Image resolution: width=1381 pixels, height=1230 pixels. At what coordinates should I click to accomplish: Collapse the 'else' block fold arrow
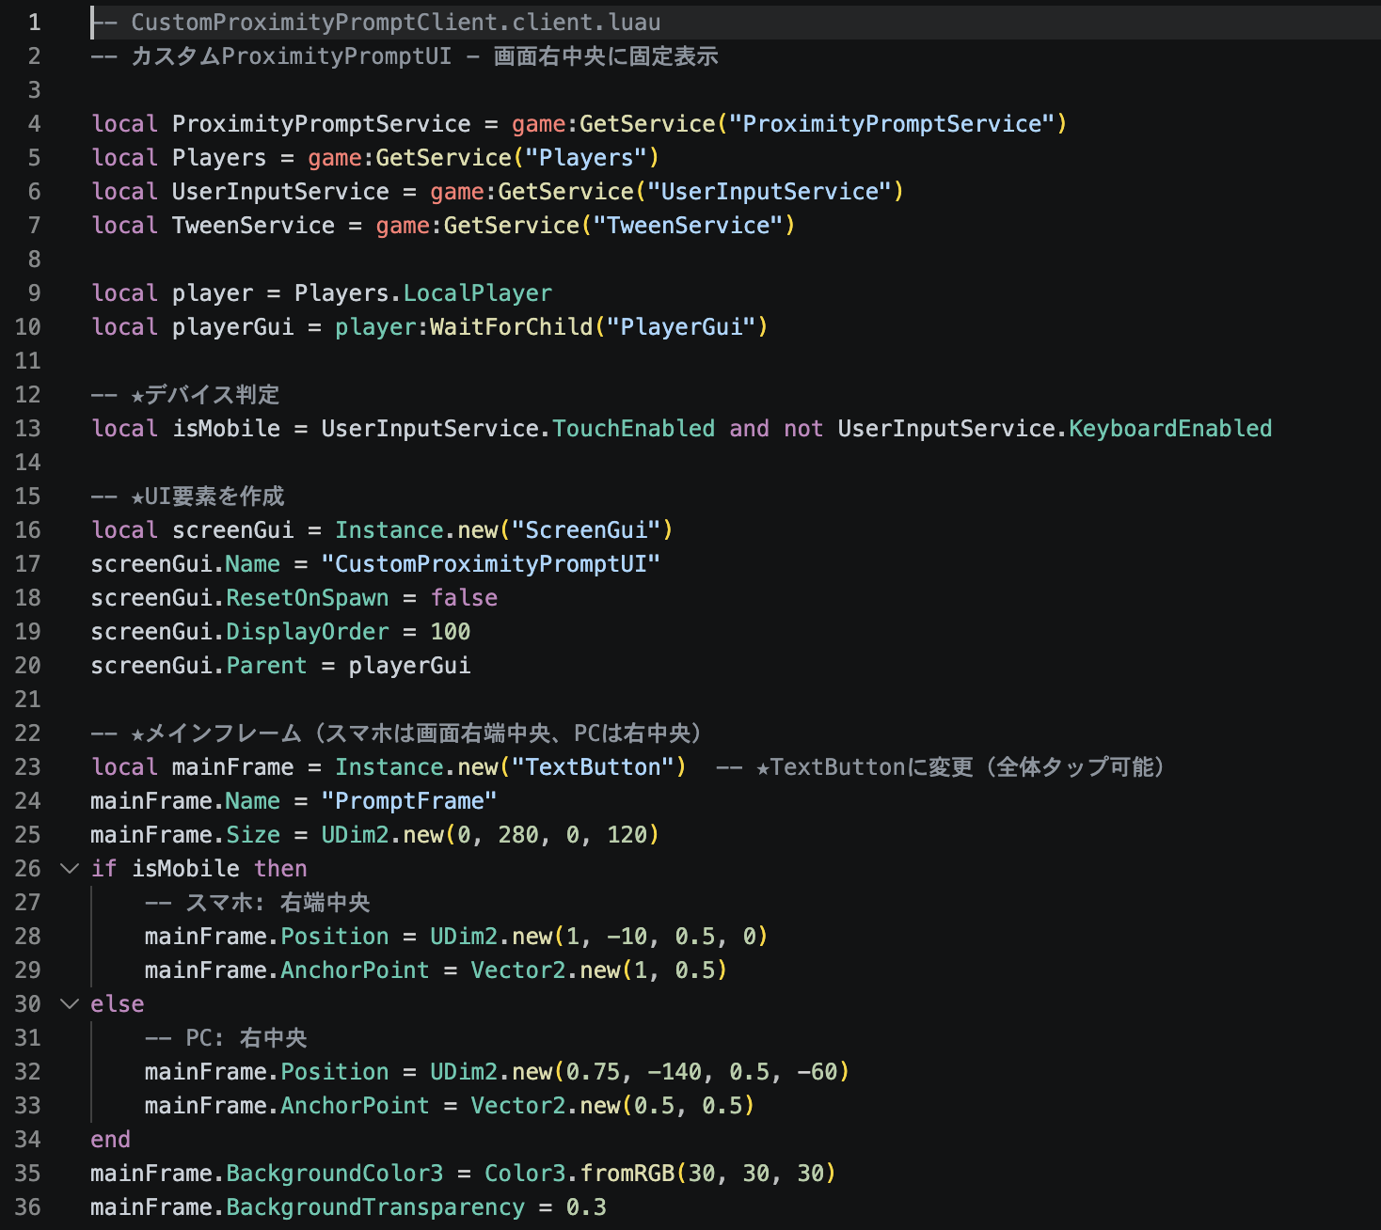tap(69, 1003)
